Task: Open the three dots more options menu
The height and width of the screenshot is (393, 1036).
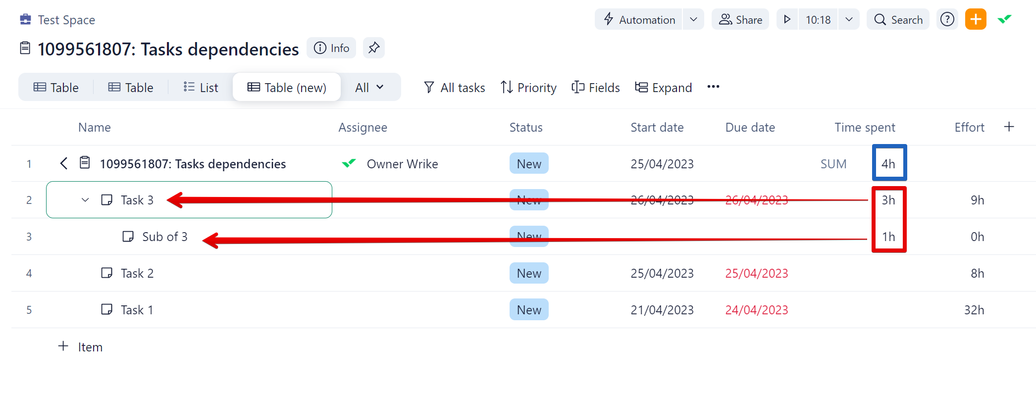Action: (713, 87)
